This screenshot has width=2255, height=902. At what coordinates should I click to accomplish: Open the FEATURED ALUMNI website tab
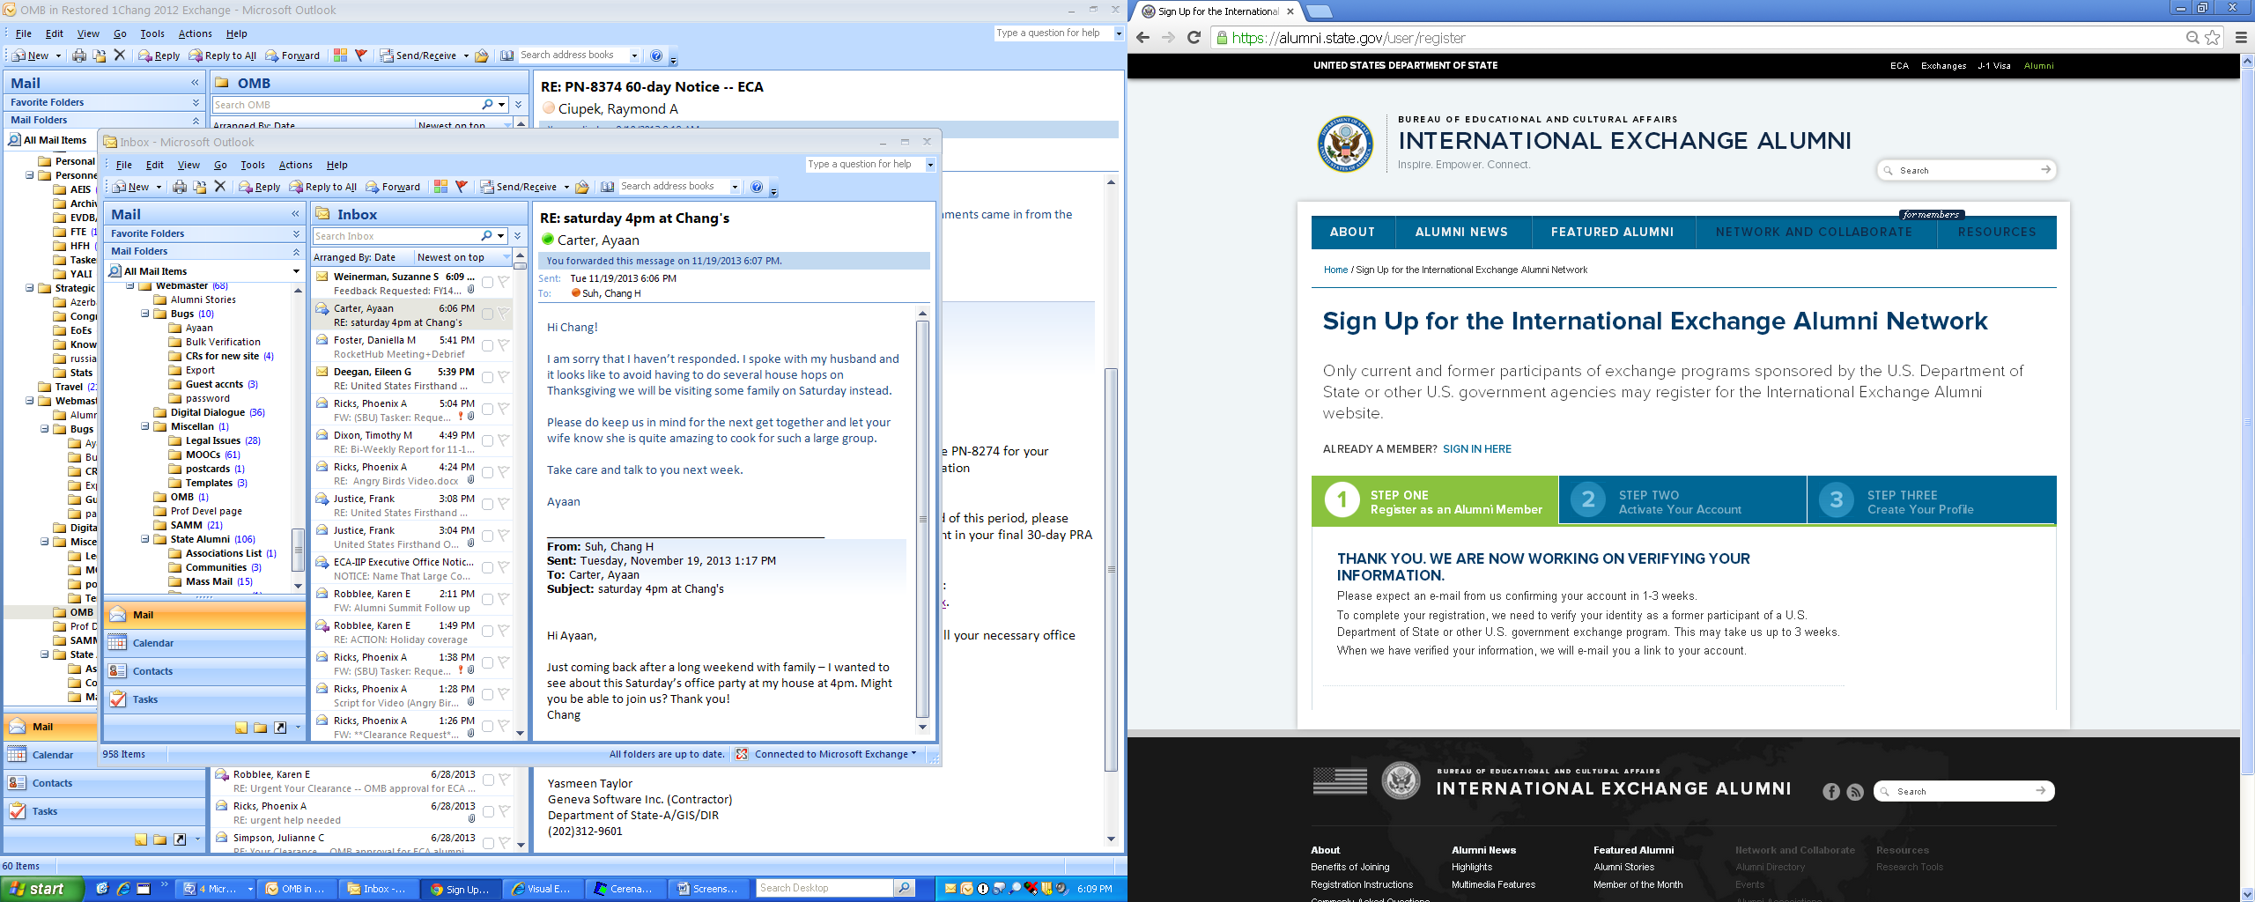[1612, 233]
